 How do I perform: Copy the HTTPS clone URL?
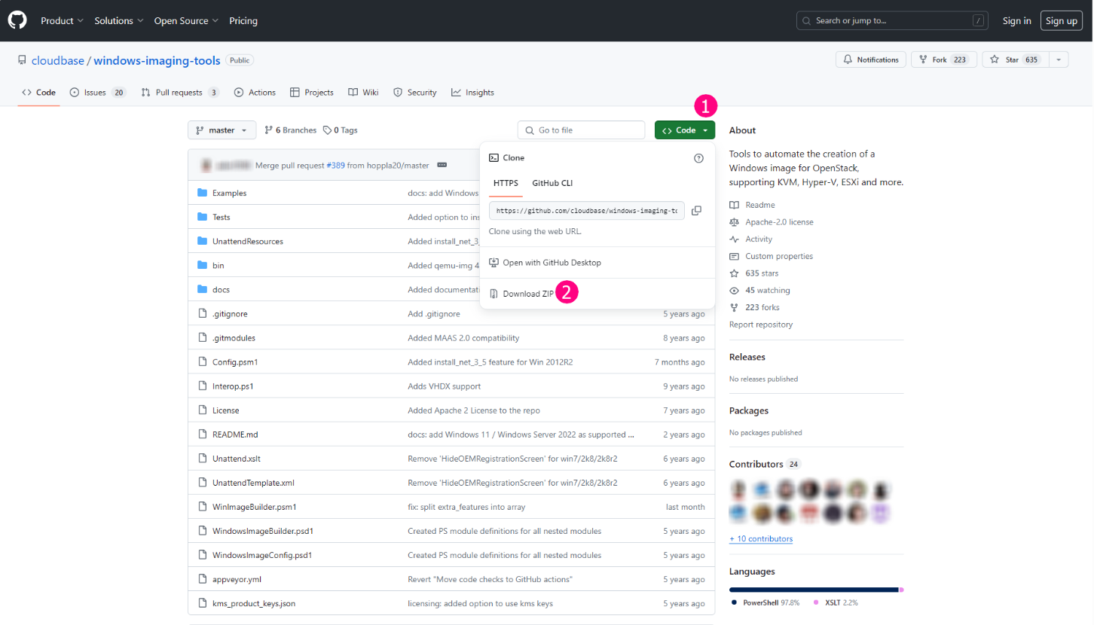pos(696,211)
